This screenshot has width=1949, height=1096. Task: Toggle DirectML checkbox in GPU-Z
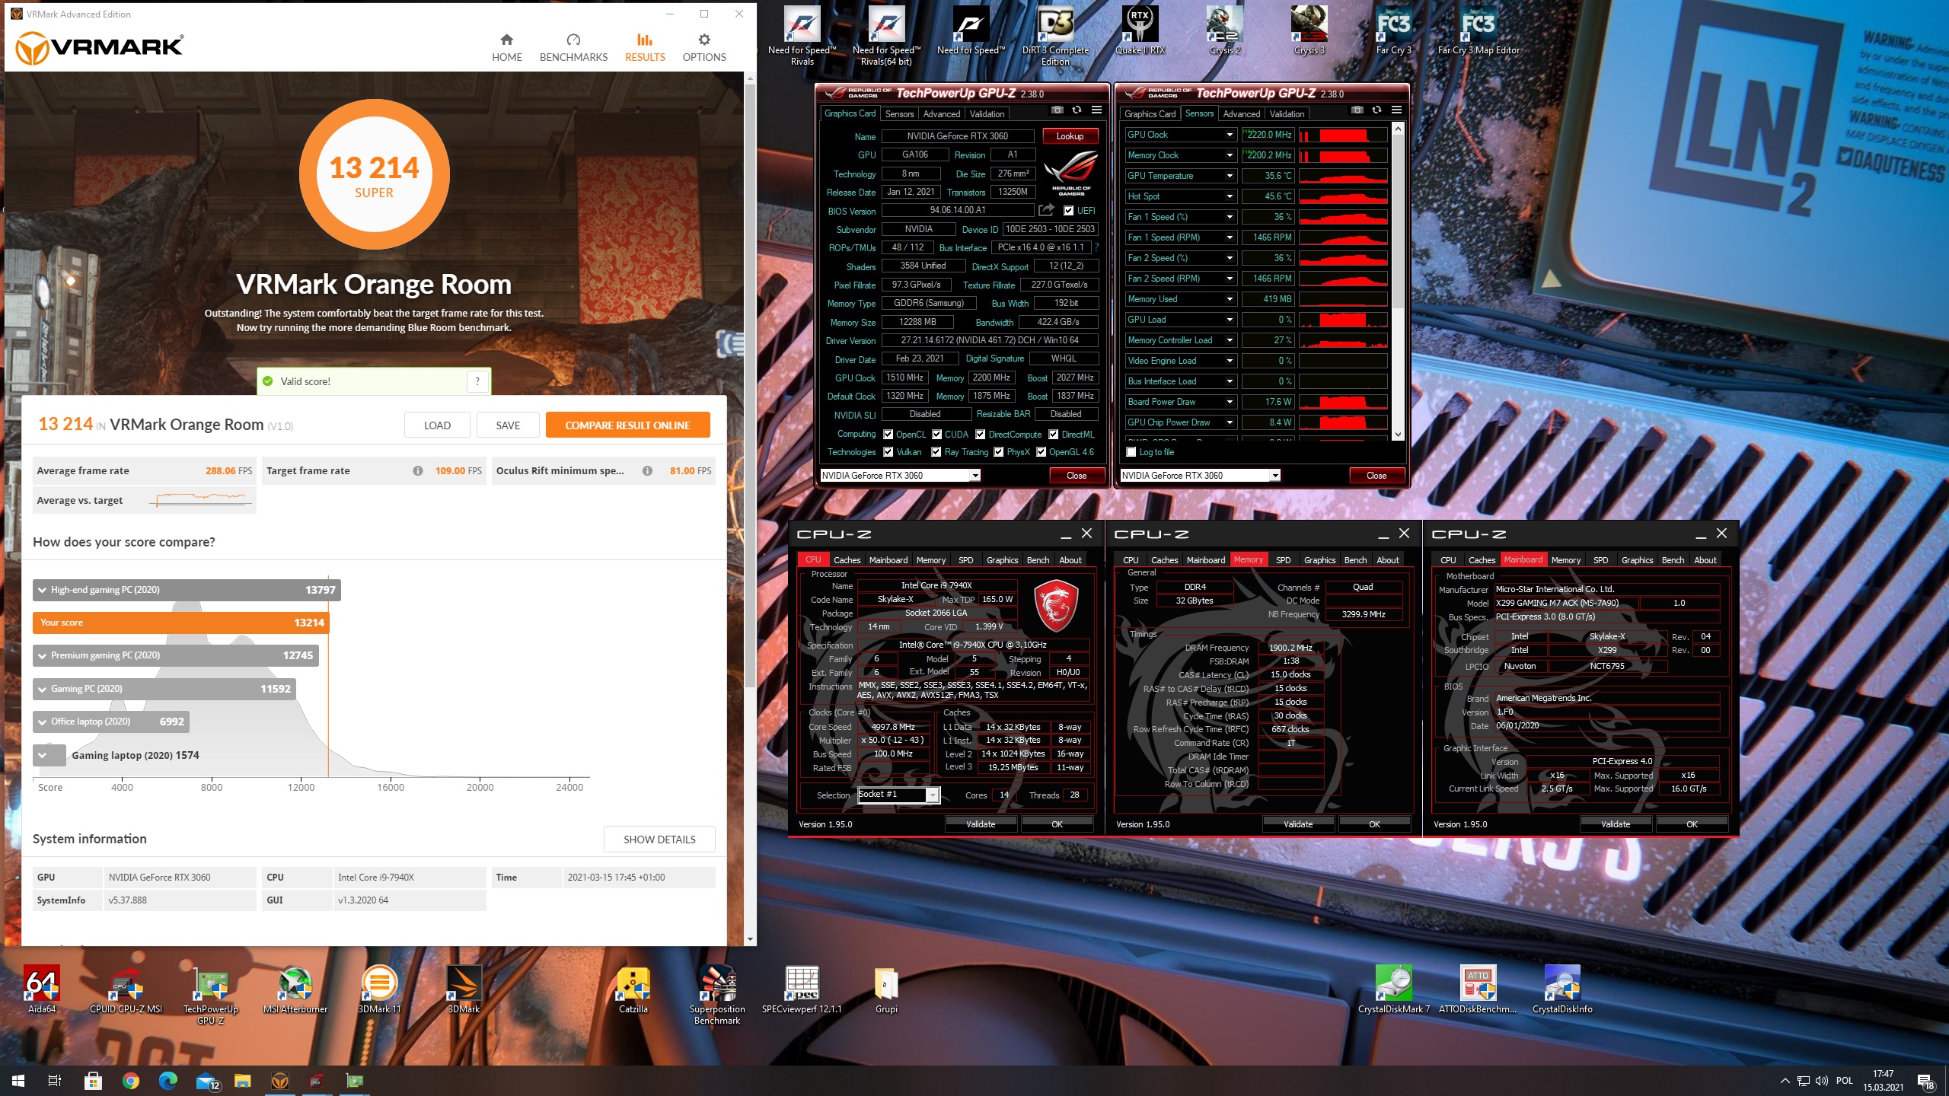pos(1053,435)
